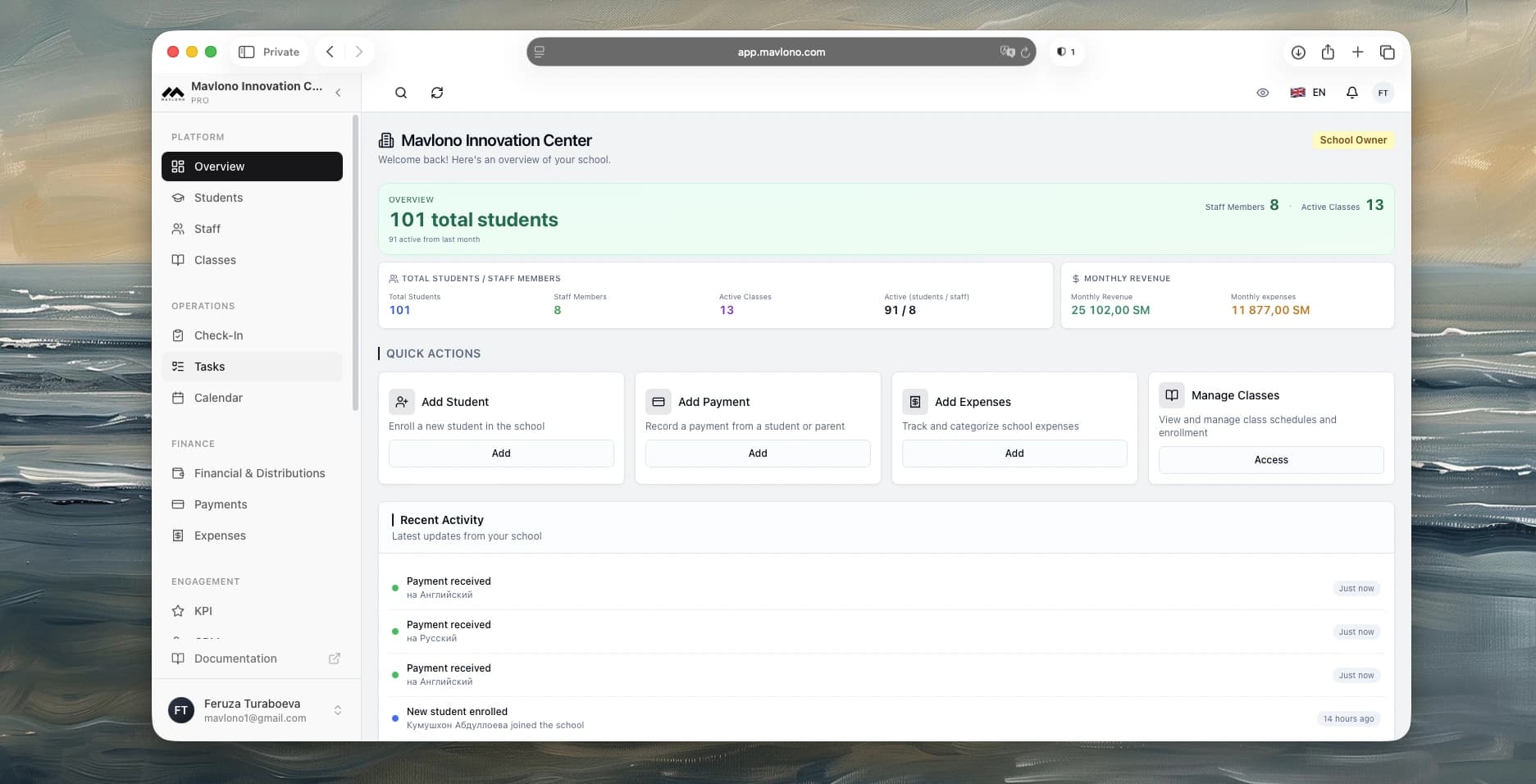Select the Tasks item in the sidebar

(x=209, y=367)
